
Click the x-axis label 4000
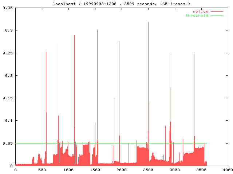(228, 170)
